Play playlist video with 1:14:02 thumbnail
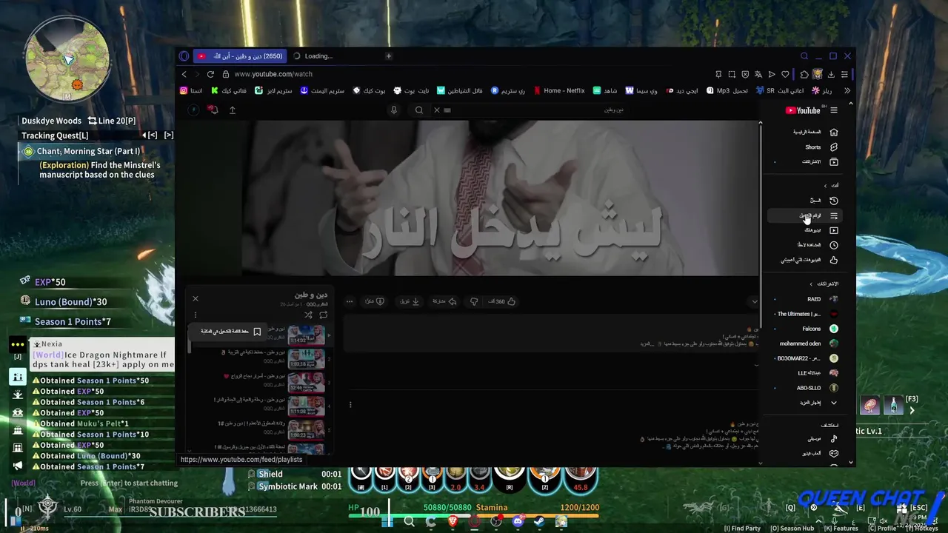Image resolution: width=948 pixels, height=533 pixels. pyautogui.click(x=306, y=335)
